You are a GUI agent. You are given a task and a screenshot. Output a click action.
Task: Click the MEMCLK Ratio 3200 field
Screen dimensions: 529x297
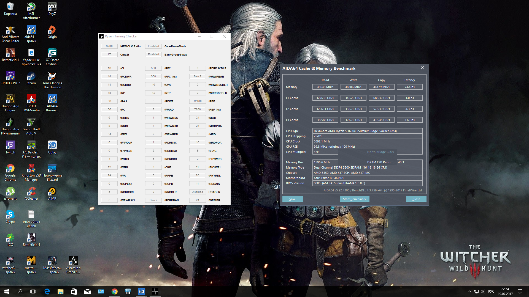click(x=109, y=46)
